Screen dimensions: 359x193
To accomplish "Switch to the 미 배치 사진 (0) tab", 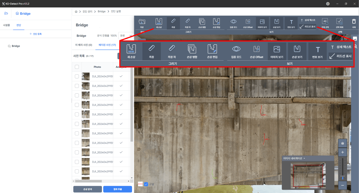I will [x=84, y=45].
